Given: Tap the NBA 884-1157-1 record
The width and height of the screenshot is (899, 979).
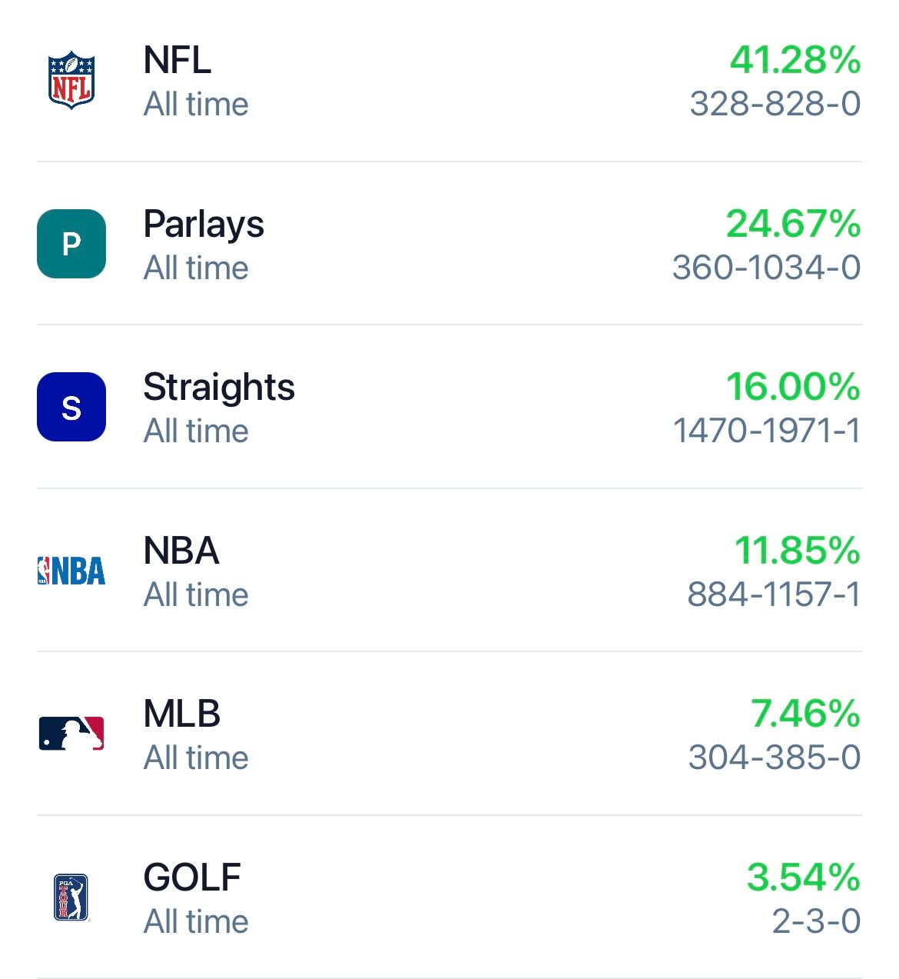Looking at the screenshot, I should 774,594.
